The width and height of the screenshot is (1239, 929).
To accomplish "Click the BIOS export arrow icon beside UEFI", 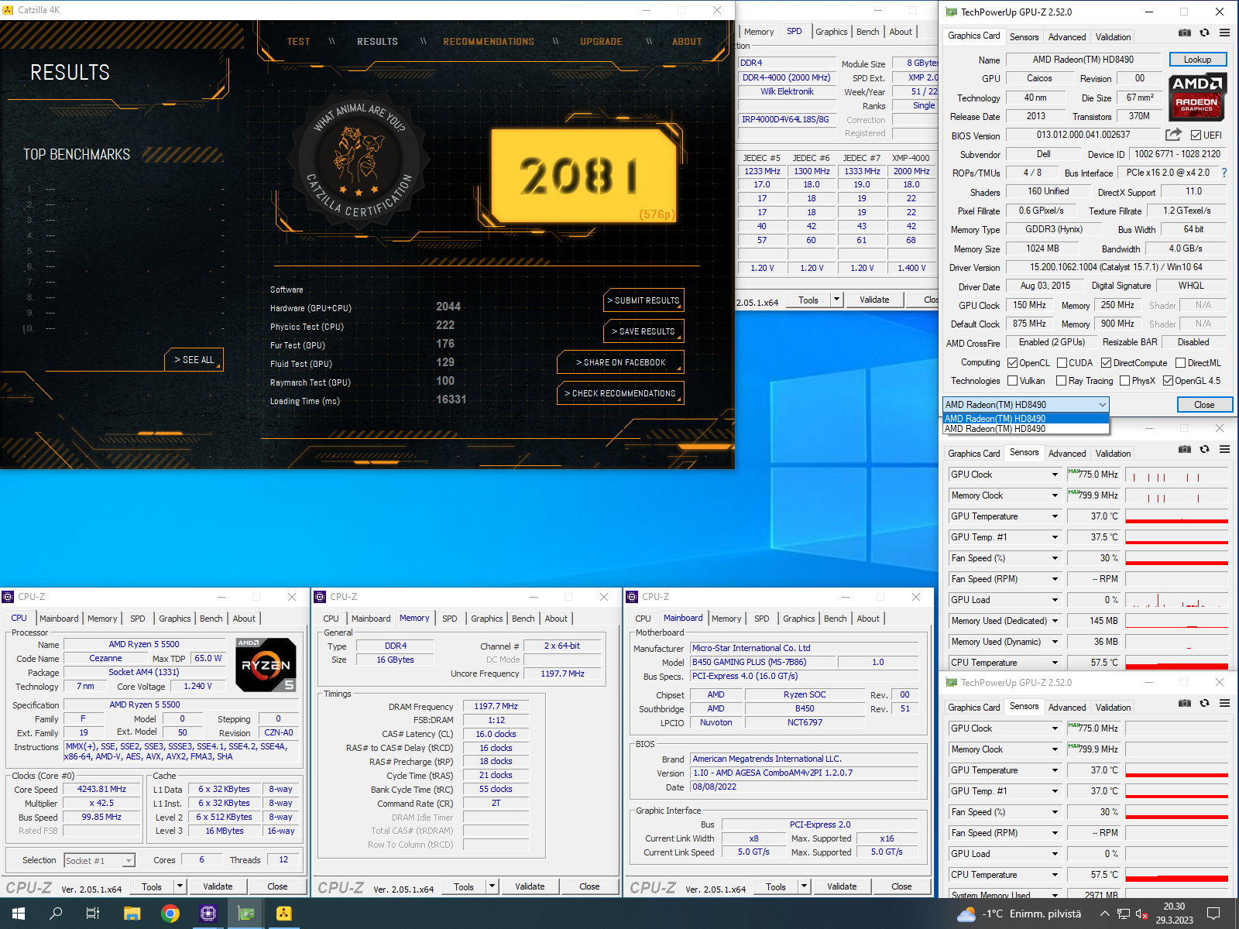I will (1173, 135).
